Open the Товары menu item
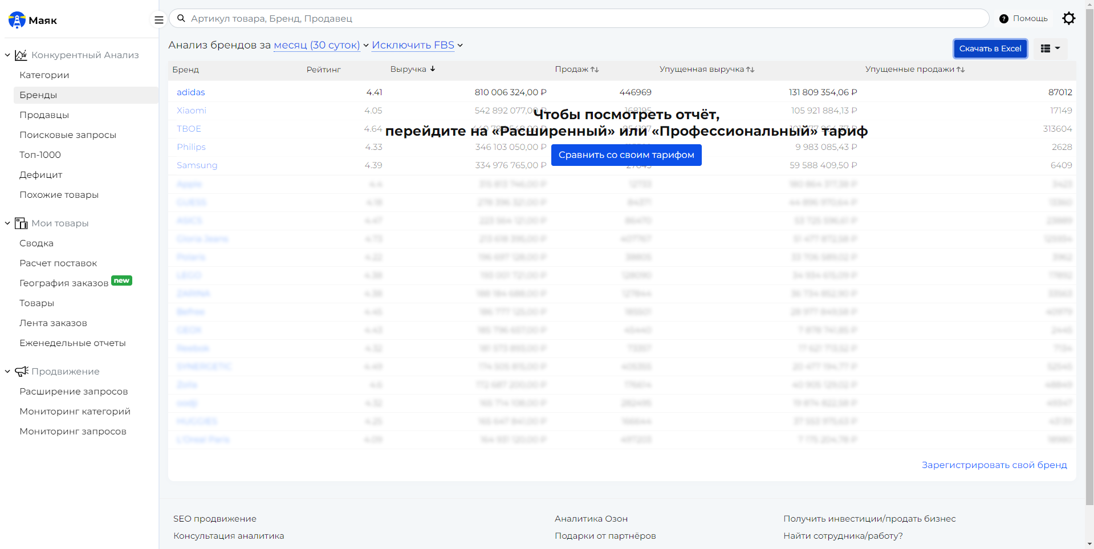The height and width of the screenshot is (549, 1094). tap(37, 303)
